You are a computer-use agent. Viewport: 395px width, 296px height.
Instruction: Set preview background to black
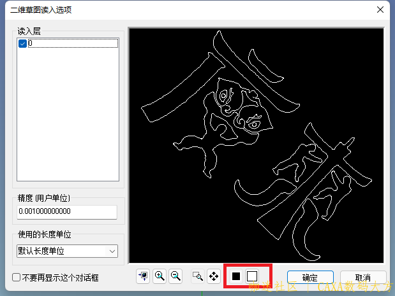coord(236,276)
